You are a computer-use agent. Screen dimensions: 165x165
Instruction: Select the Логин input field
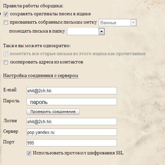72,122
